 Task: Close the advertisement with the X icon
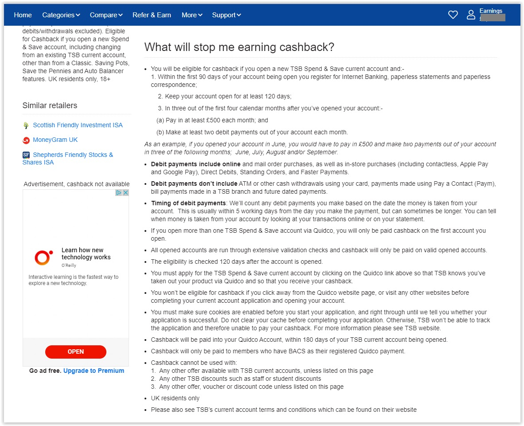click(x=125, y=193)
